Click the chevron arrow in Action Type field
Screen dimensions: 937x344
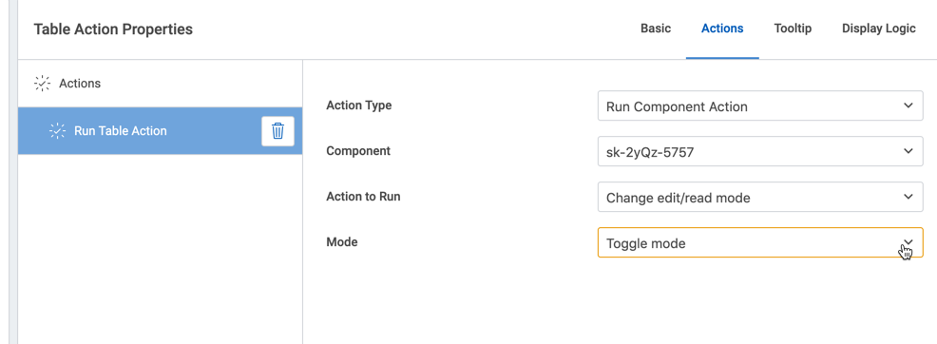click(x=908, y=105)
